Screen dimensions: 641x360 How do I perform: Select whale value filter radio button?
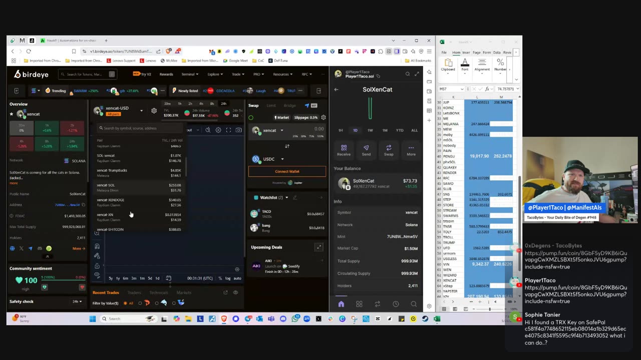[x=174, y=303]
